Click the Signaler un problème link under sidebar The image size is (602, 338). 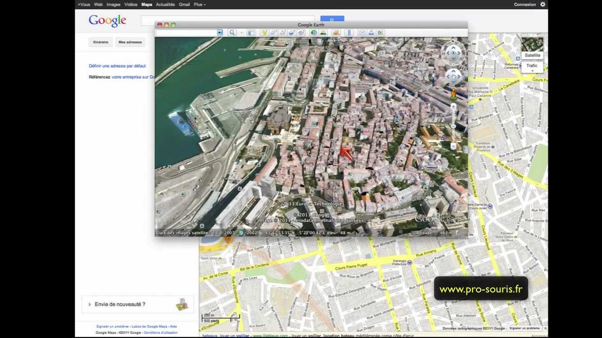point(112,326)
